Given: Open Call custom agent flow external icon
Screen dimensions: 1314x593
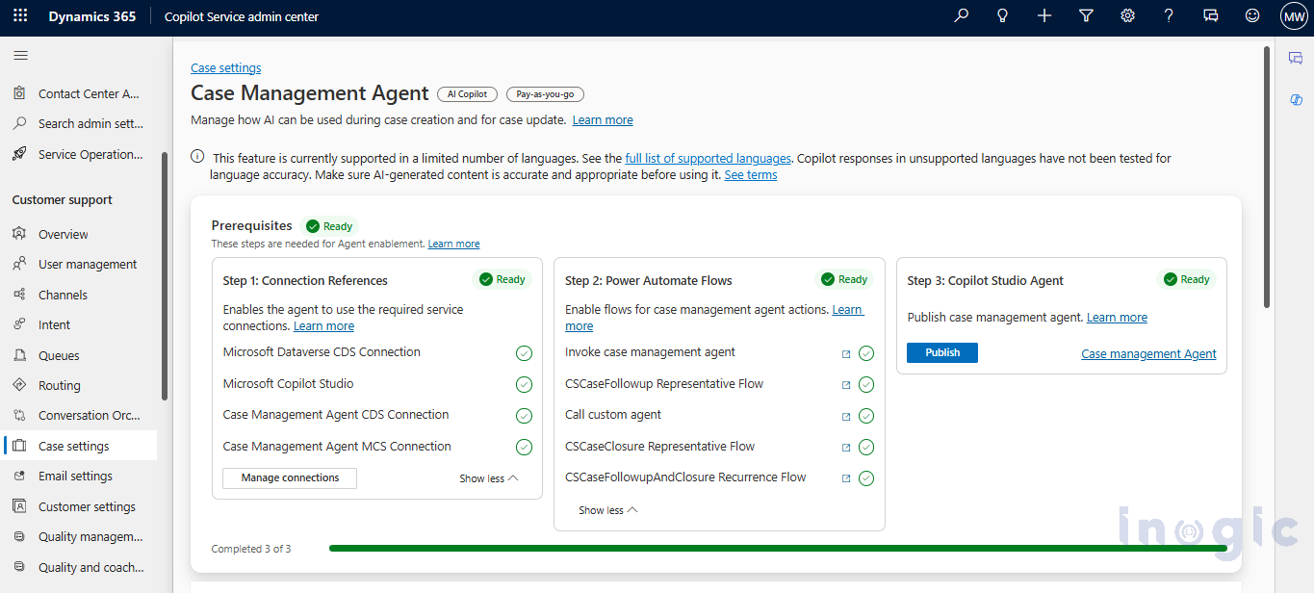Looking at the screenshot, I should click(846, 416).
